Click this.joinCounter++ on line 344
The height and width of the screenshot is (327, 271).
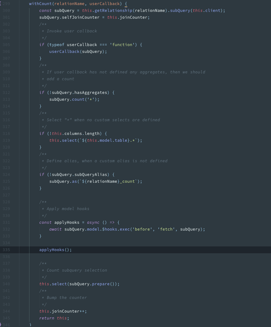[x=62, y=312]
